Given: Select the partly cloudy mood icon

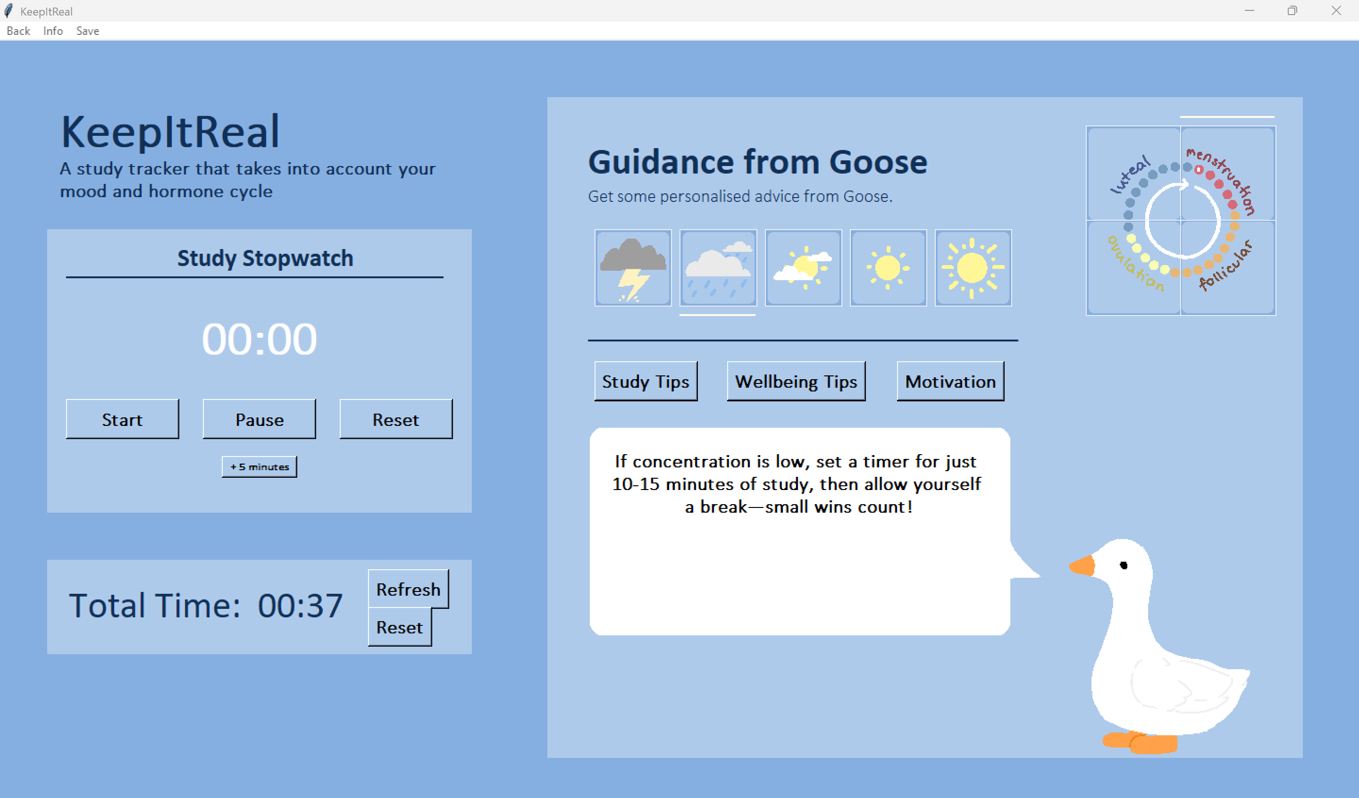Looking at the screenshot, I should pos(803,268).
